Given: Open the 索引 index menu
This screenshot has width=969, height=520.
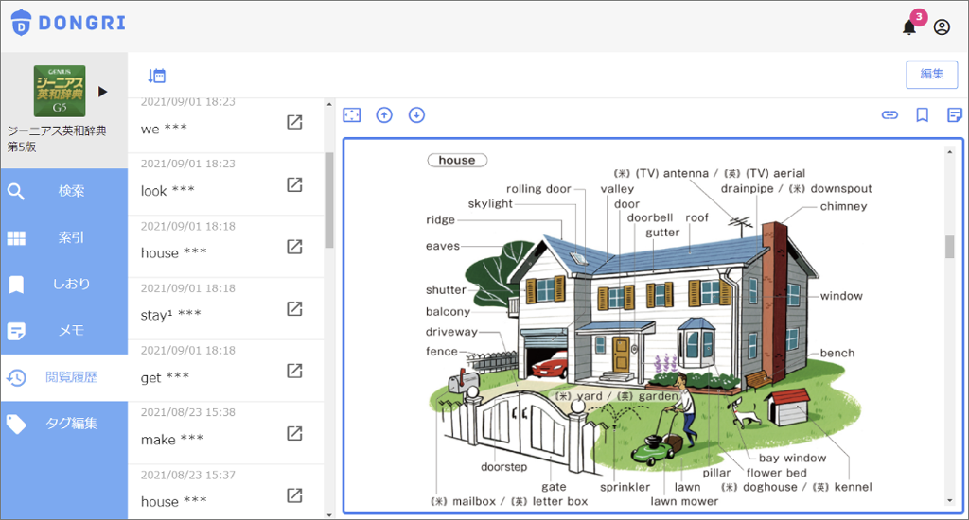Looking at the screenshot, I should [64, 237].
